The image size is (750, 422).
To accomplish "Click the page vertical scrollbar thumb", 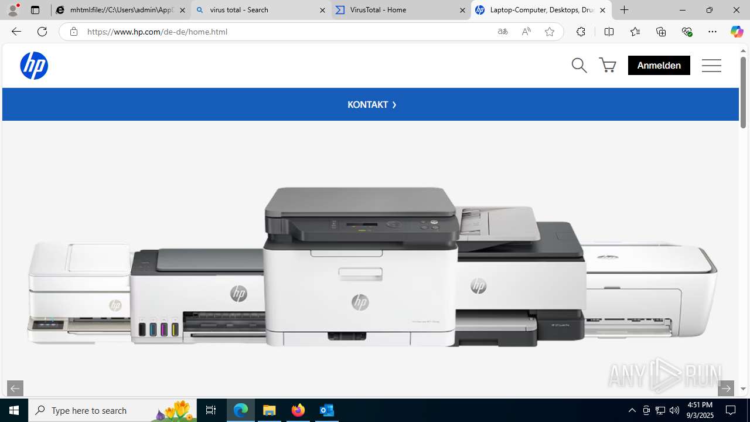I will 743,93.
